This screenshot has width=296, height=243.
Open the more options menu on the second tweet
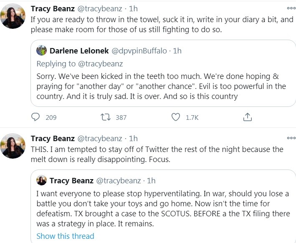tap(291, 138)
